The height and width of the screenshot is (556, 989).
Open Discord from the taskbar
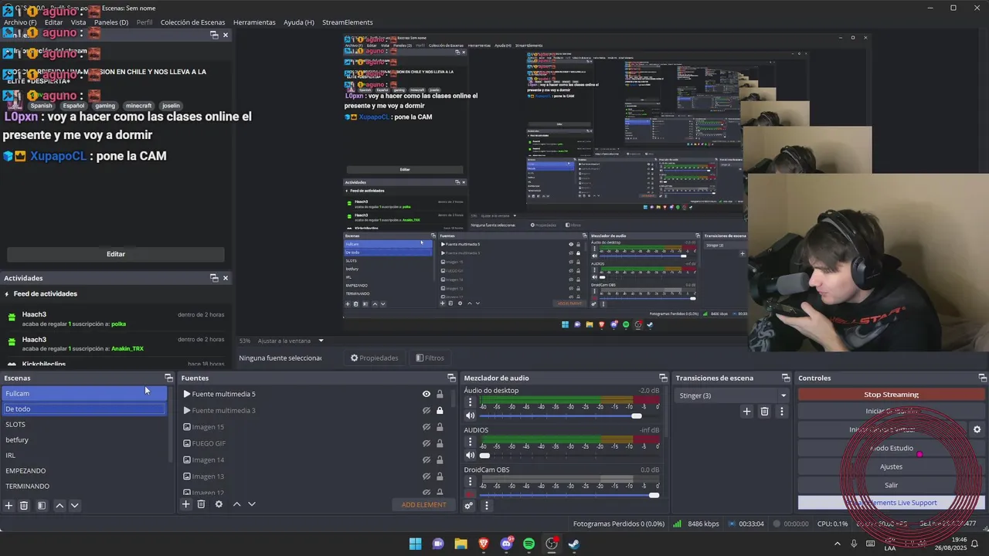[506, 544]
